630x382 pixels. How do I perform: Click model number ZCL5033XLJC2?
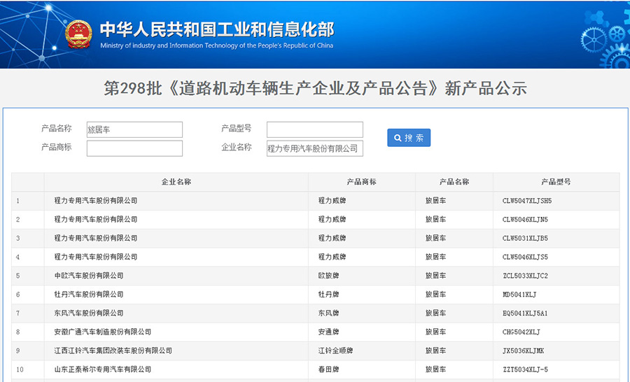tap(525, 276)
